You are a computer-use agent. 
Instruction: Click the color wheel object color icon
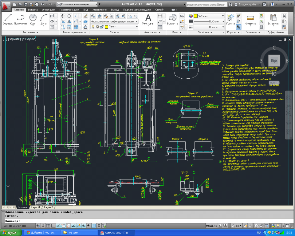click(191, 16)
